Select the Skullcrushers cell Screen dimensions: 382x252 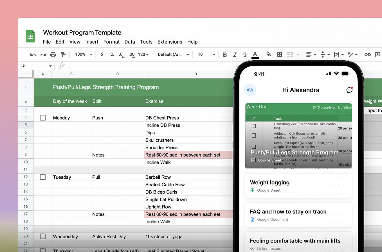189,140
